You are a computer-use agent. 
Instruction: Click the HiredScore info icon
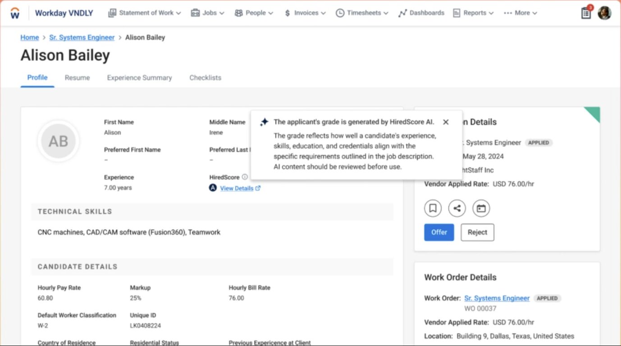(x=245, y=177)
